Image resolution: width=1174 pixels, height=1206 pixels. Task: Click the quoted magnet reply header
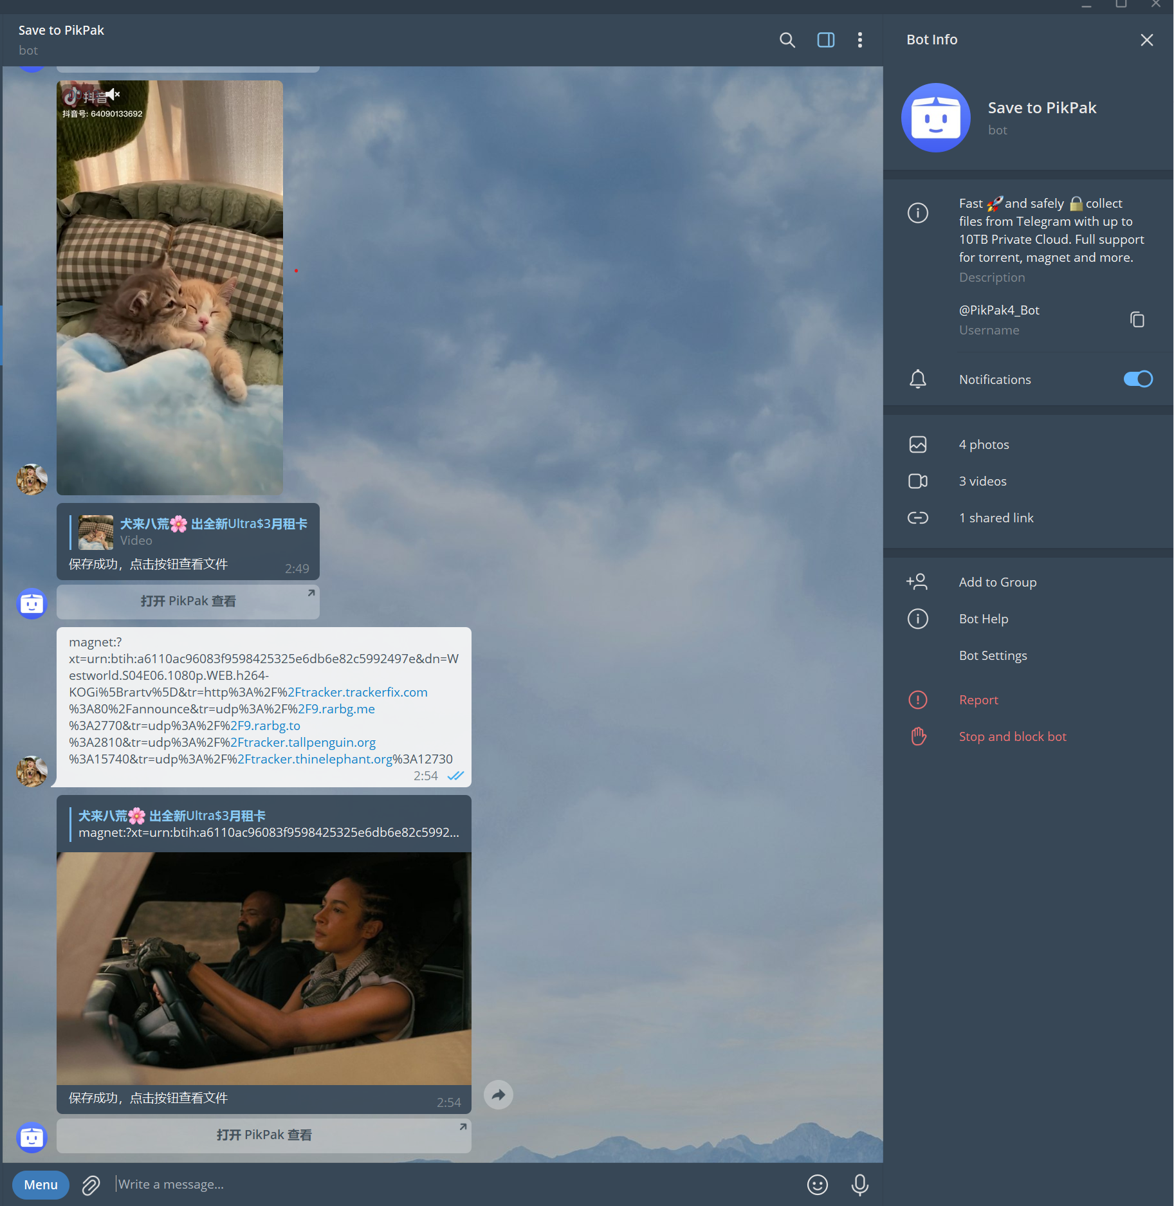(264, 824)
